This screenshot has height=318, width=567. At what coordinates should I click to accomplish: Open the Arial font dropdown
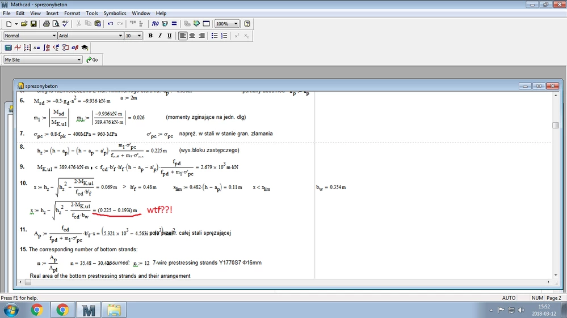pos(120,36)
